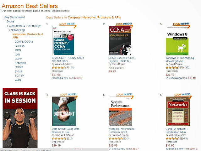Viewport: 201px width, 151px height.
Task: Click Look Inside badge on Network+ book
Action: [183, 95]
